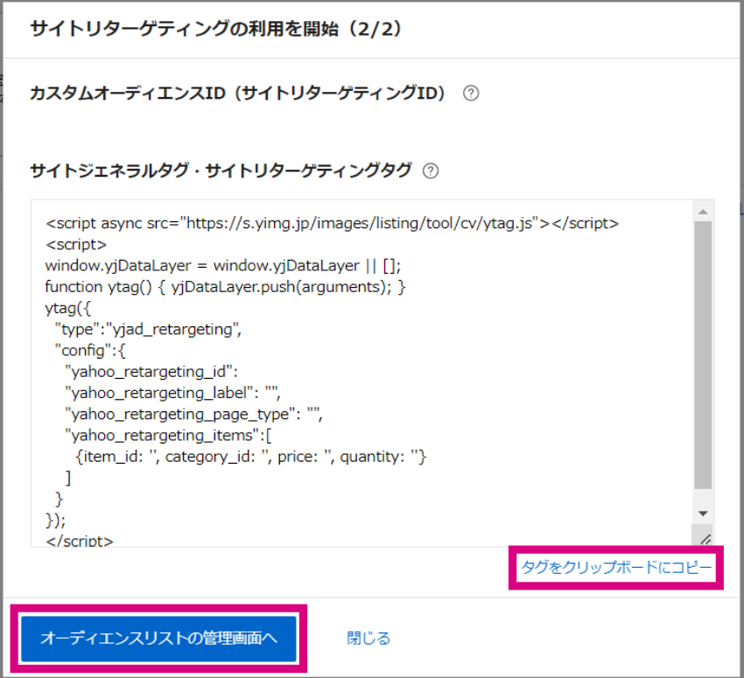This screenshot has height=678, width=744.
Task: Click the ytag.js script src line
Action: tap(332, 223)
